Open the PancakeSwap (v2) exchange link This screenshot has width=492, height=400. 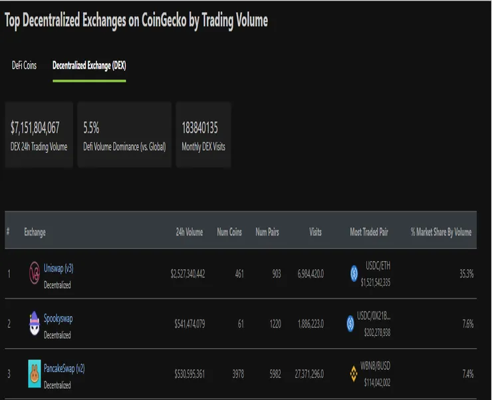pyautogui.click(x=65, y=368)
